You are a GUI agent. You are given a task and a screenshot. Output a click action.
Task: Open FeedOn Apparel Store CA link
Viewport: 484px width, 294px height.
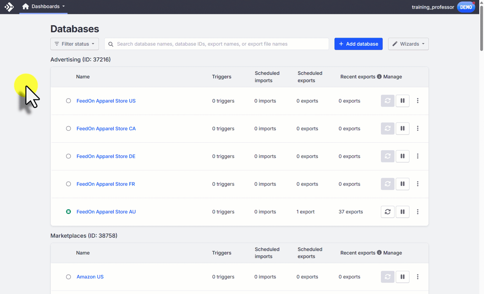pyautogui.click(x=106, y=129)
